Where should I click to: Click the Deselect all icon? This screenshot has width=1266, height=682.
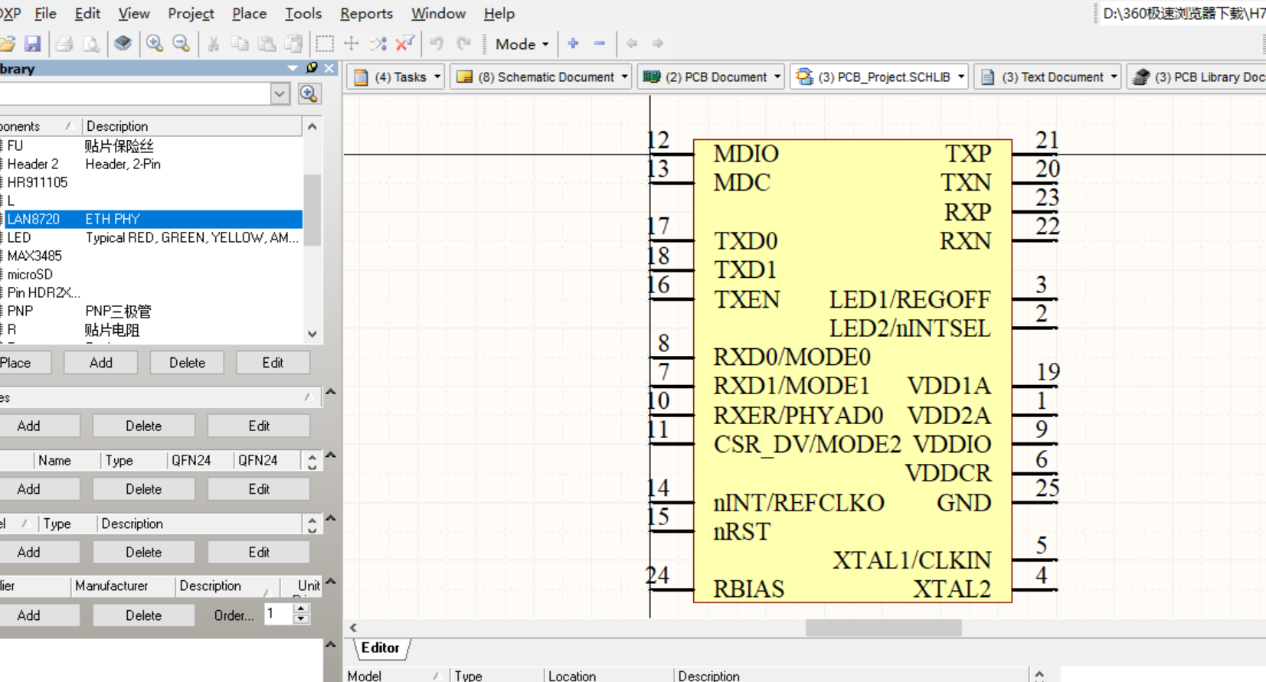[378, 44]
